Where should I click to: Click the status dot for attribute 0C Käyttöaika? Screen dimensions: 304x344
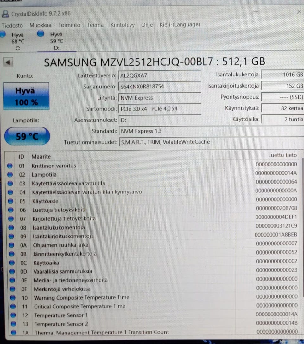pyautogui.click(x=12, y=263)
